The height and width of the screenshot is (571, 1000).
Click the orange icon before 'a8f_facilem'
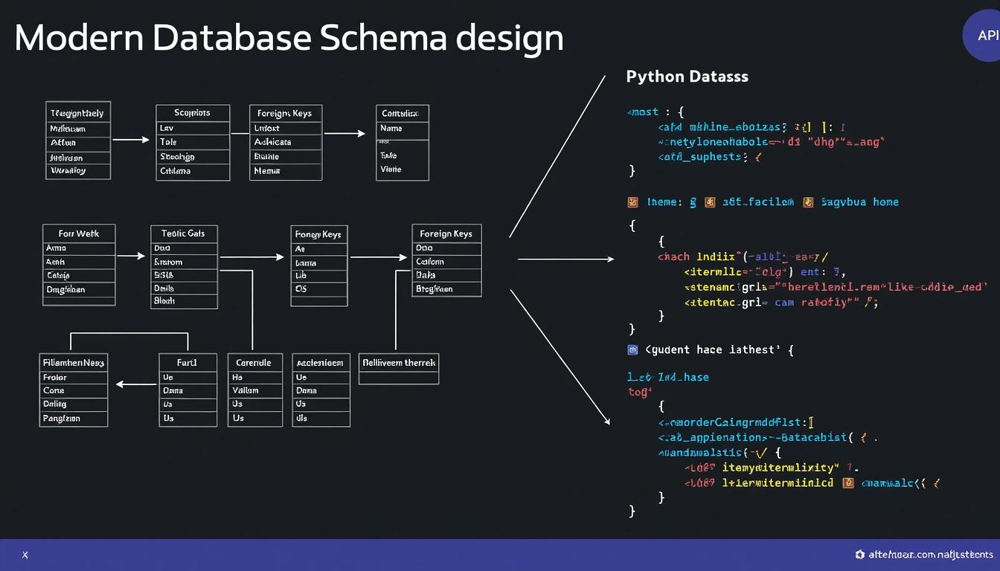[709, 201]
